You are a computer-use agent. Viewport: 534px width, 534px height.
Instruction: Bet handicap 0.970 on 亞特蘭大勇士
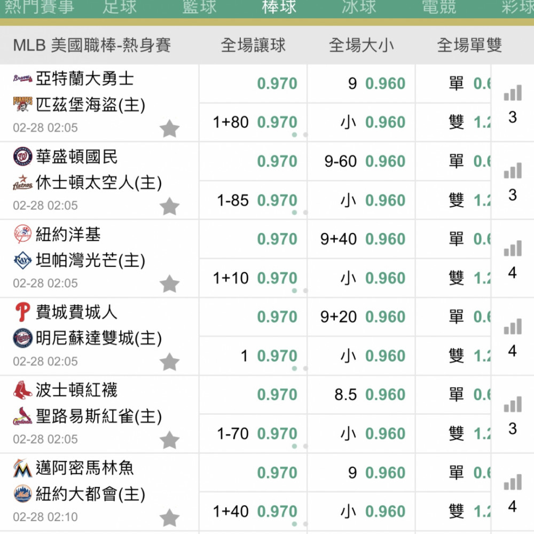253,83
